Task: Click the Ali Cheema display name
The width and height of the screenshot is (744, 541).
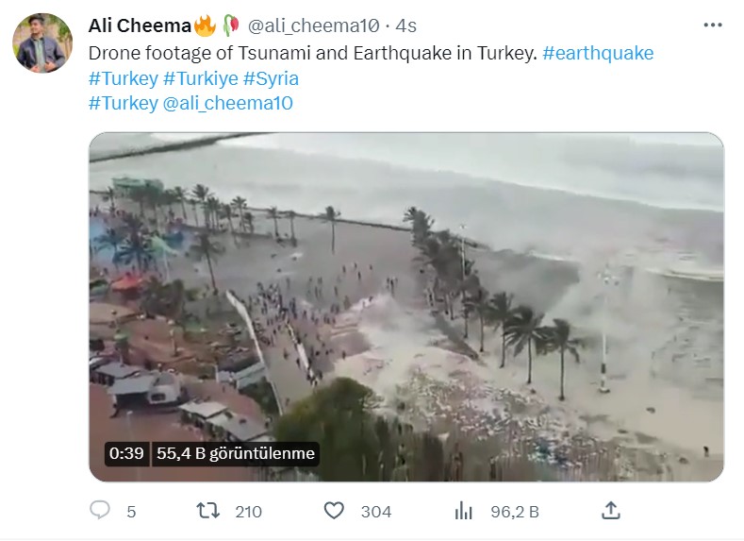Action: coord(140,25)
